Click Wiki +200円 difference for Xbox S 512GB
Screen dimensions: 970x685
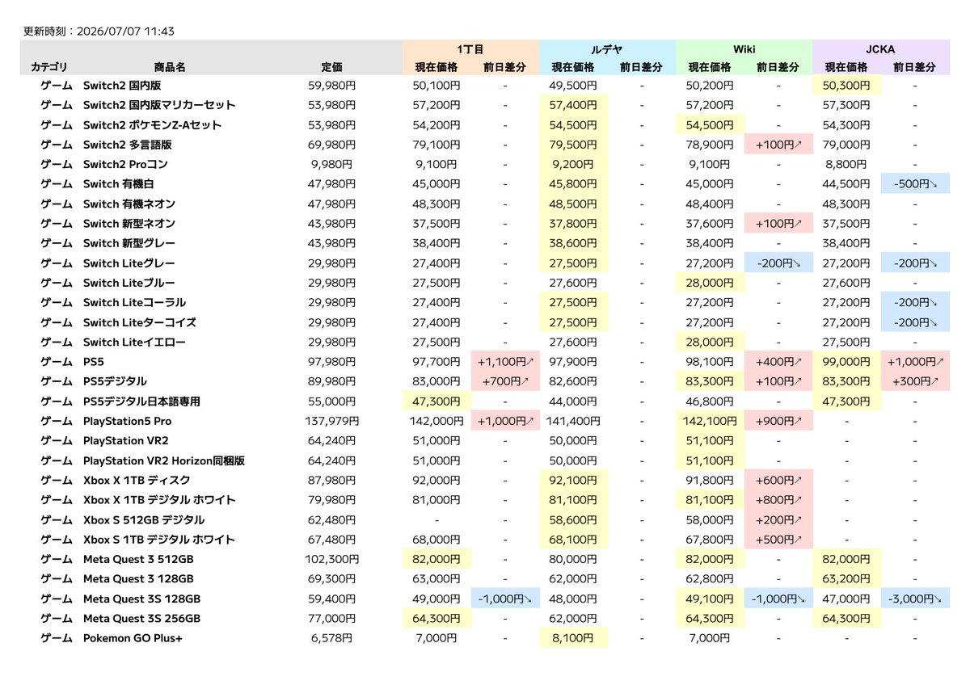(778, 520)
